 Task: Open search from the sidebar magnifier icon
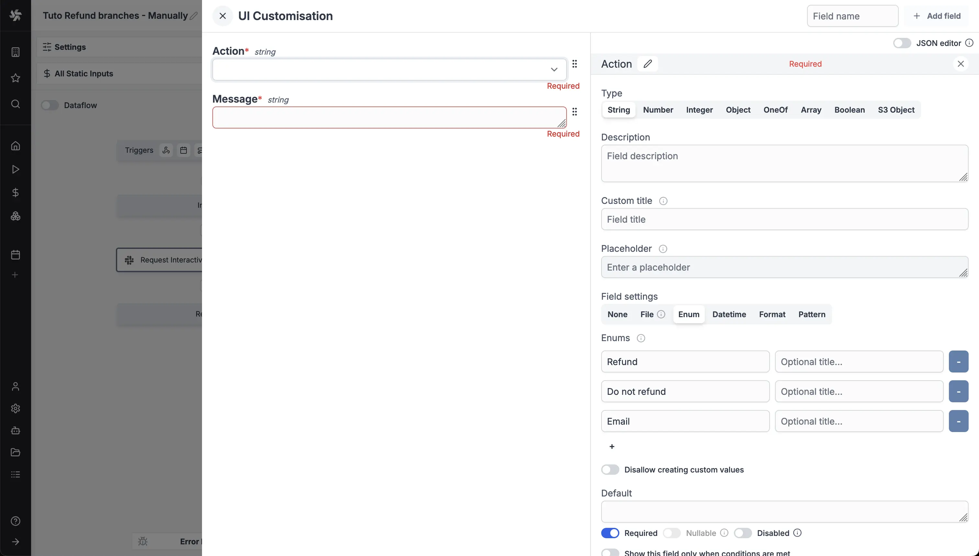[15, 104]
